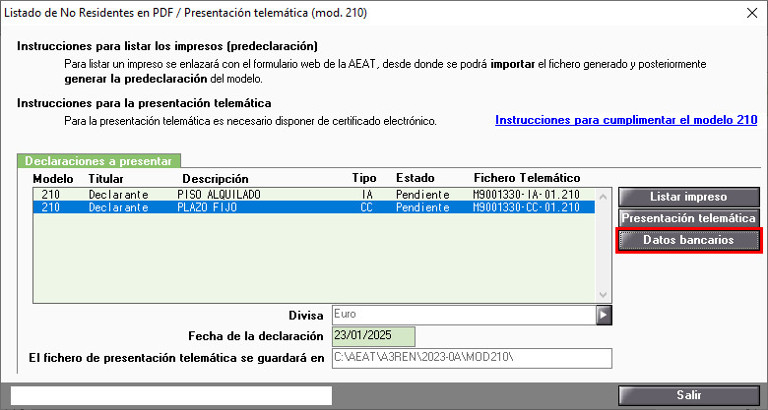Open Datos bancarios
The width and height of the screenshot is (768, 410).
pos(688,240)
